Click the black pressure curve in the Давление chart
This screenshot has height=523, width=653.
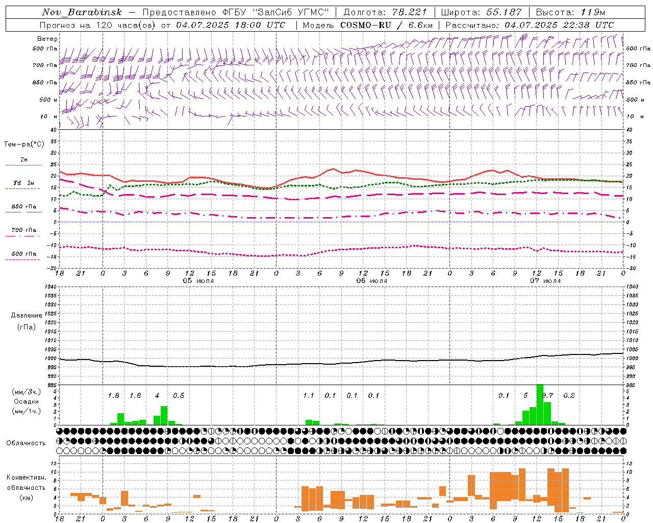(x=342, y=363)
